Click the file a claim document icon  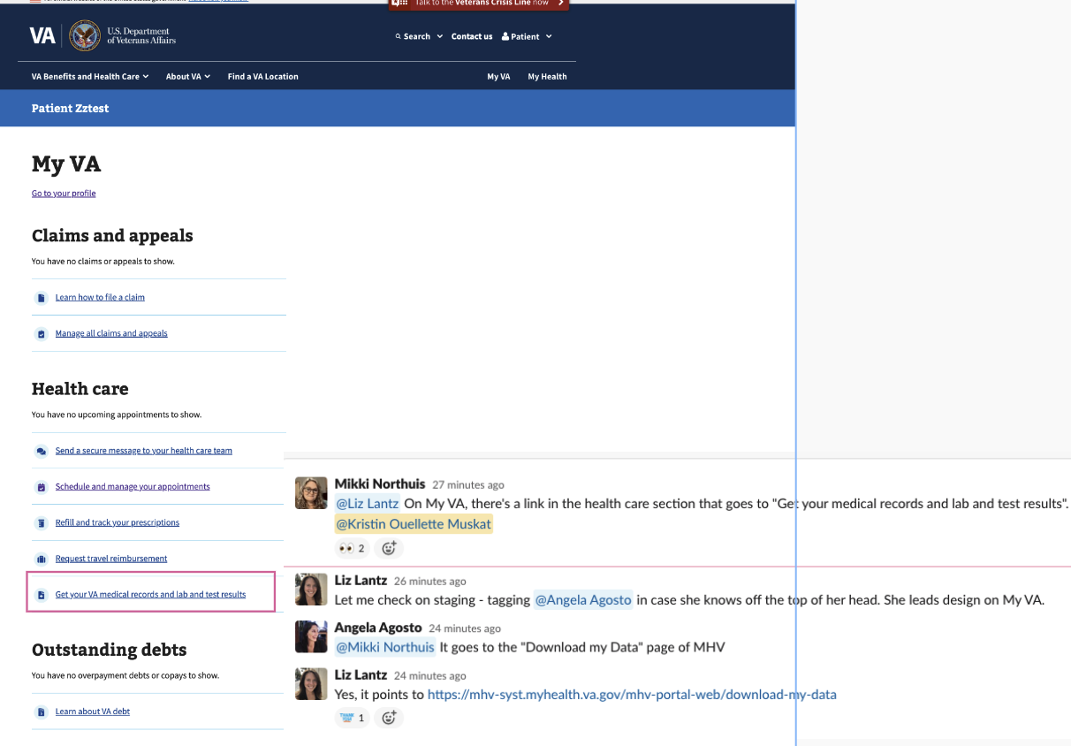click(x=41, y=297)
